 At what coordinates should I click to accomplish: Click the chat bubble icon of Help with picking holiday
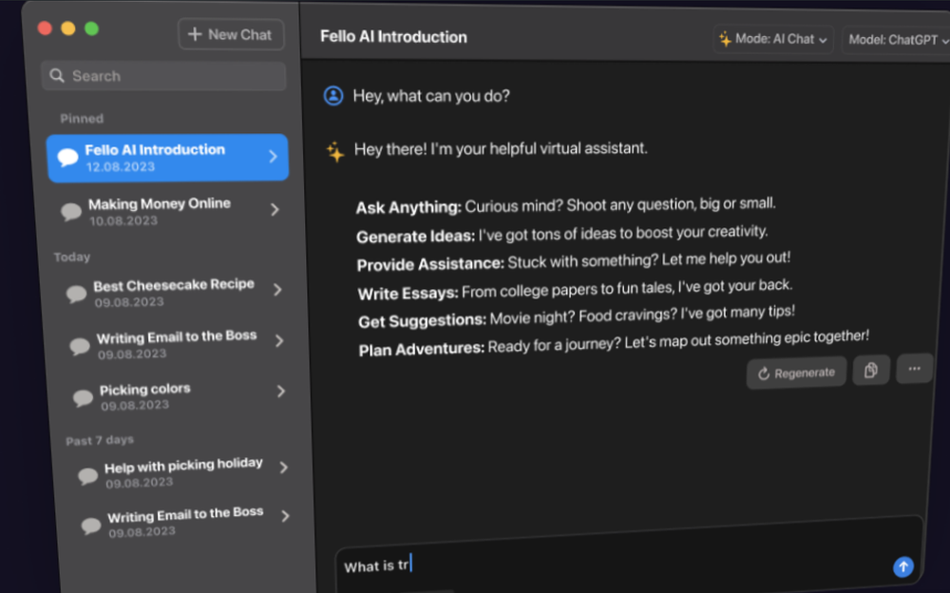tap(87, 473)
